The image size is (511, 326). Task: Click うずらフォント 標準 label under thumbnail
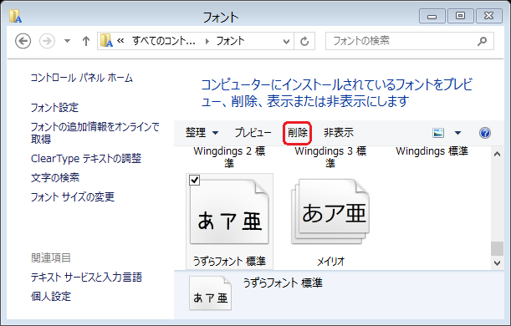tap(229, 261)
